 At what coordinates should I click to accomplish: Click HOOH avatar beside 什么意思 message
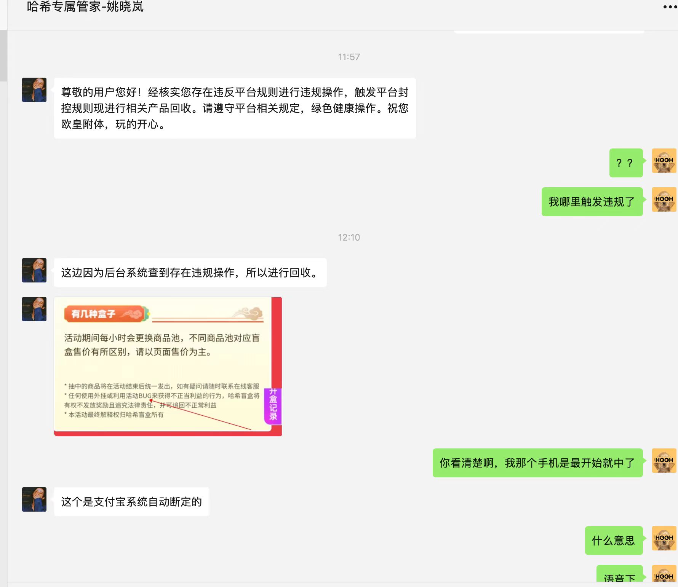664,538
